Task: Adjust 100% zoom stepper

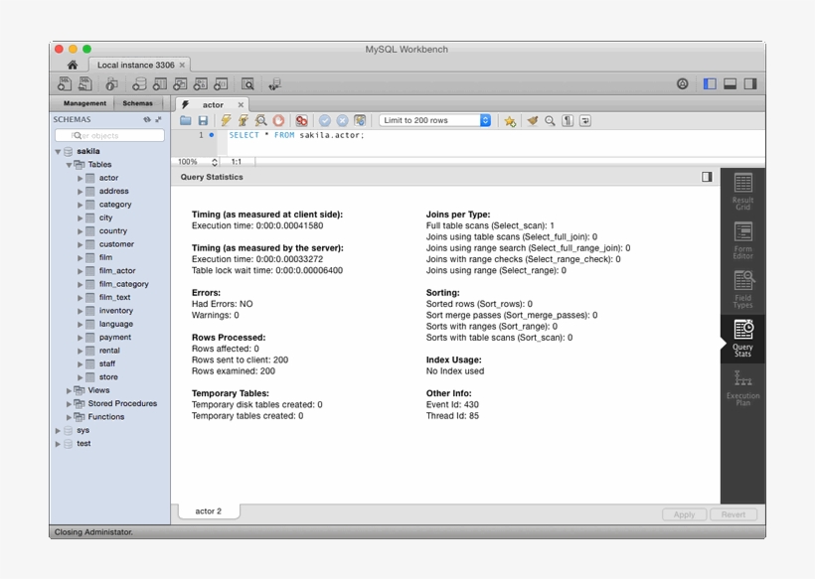Action: click(215, 162)
